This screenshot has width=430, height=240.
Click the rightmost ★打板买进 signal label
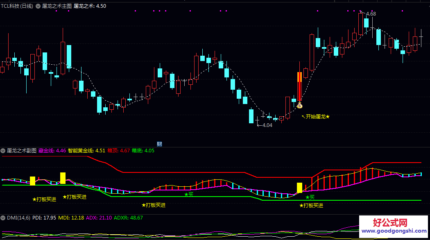311,206
